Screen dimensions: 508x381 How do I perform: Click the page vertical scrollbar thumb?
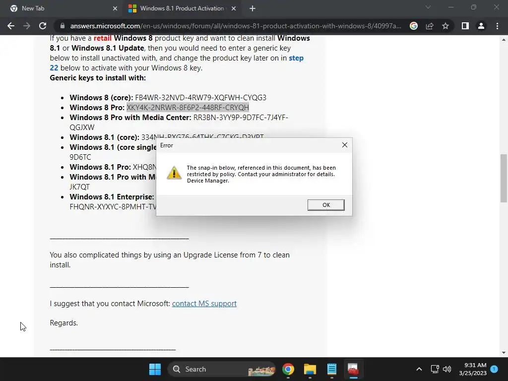pyautogui.click(x=504, y=178)
